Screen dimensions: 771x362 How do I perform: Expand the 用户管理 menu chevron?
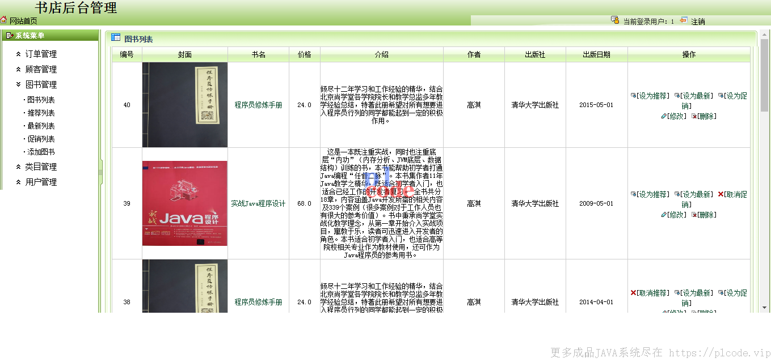tap(19, 182)
